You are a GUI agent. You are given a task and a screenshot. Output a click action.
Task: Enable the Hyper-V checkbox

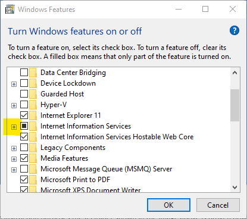click(24, 105)
